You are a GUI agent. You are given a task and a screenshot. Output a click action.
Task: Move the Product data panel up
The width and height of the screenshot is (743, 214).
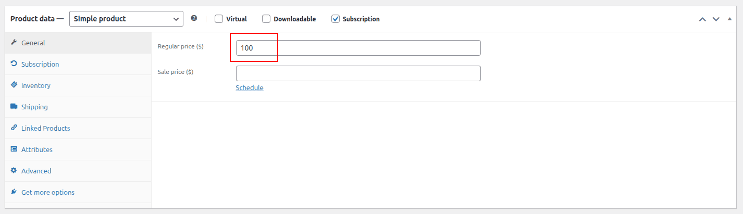point(702,19)
